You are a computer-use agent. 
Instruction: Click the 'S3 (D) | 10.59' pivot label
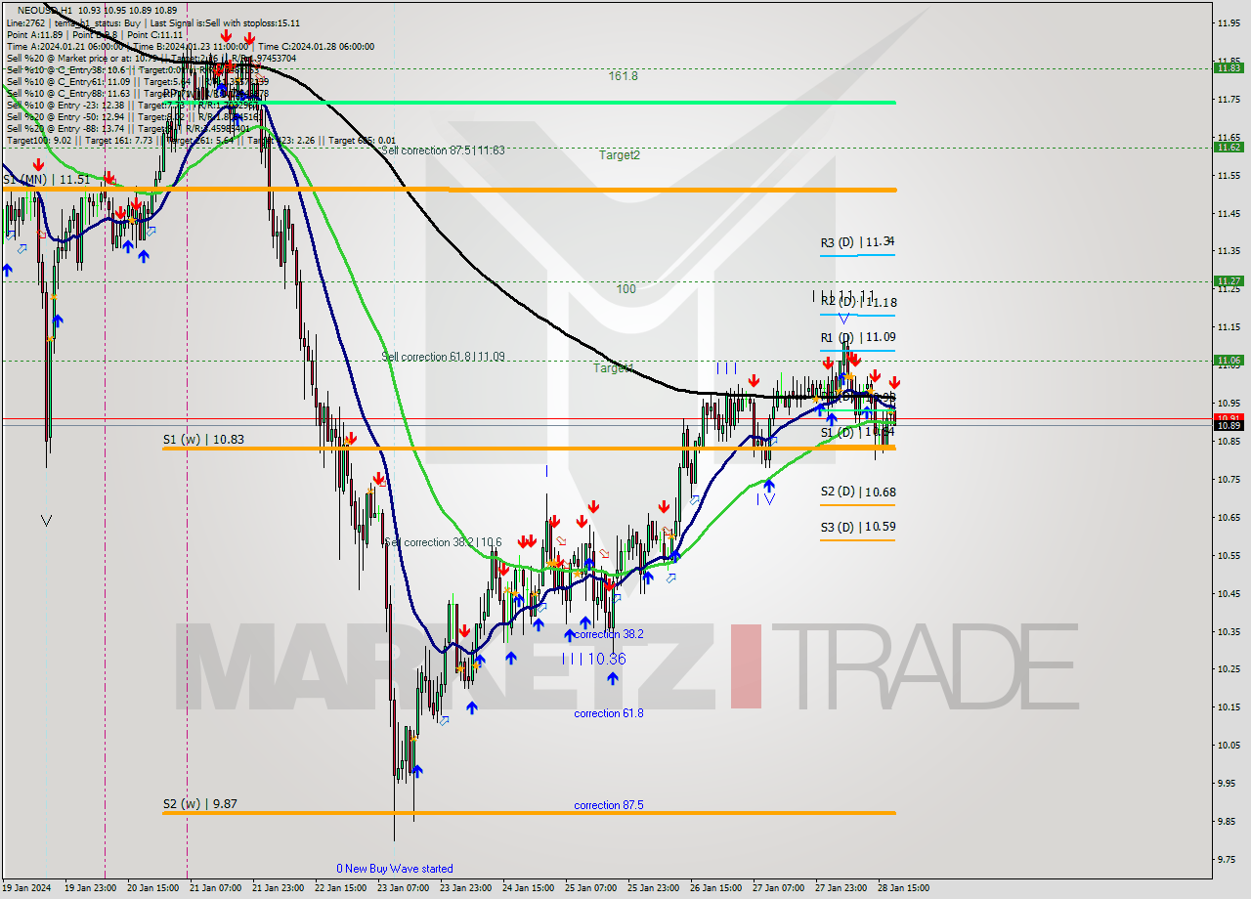(x=857, y=527)
